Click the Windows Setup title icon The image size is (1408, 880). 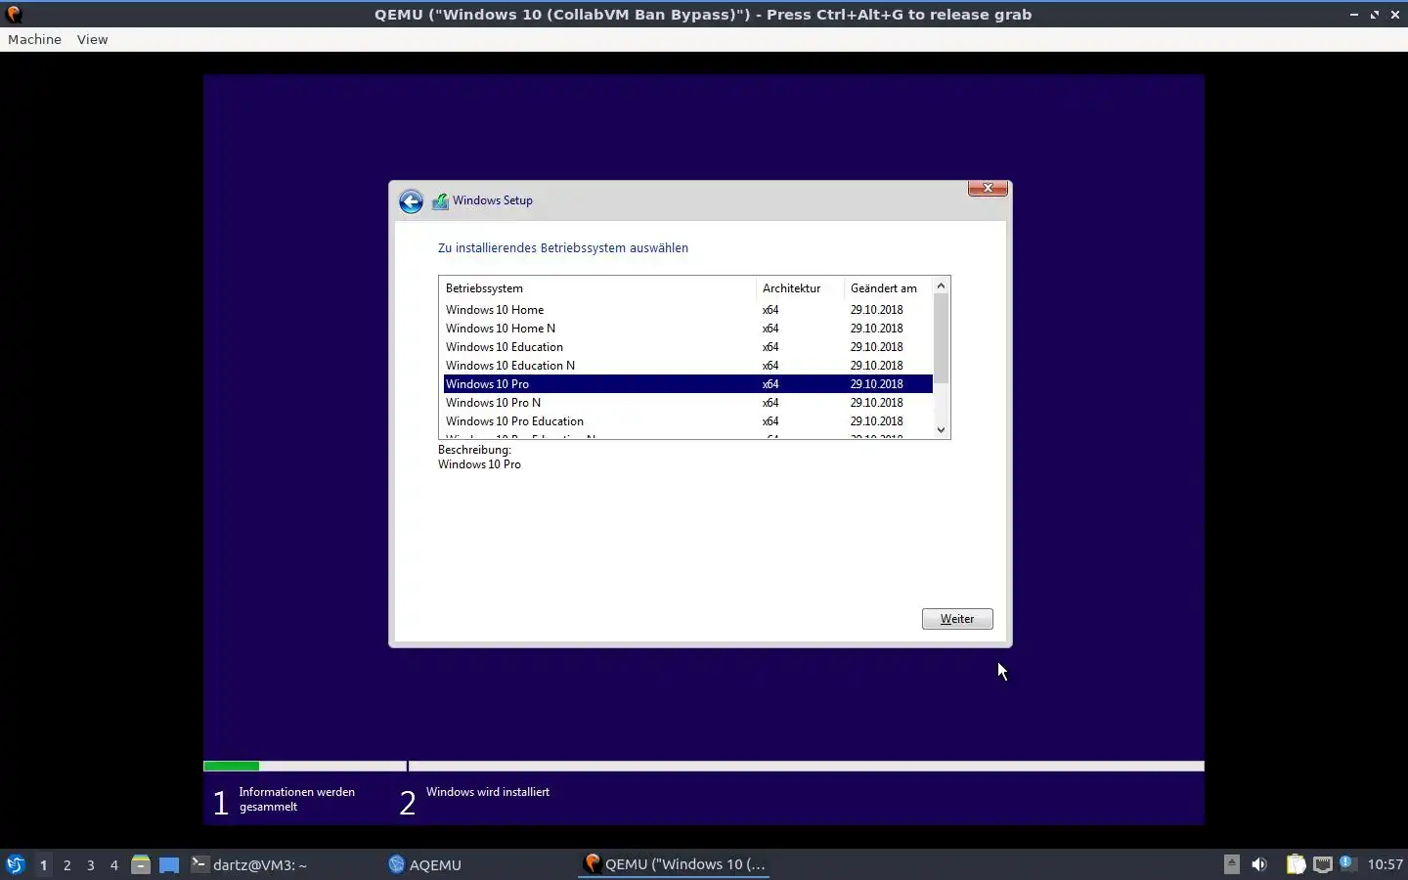(441, 201)
